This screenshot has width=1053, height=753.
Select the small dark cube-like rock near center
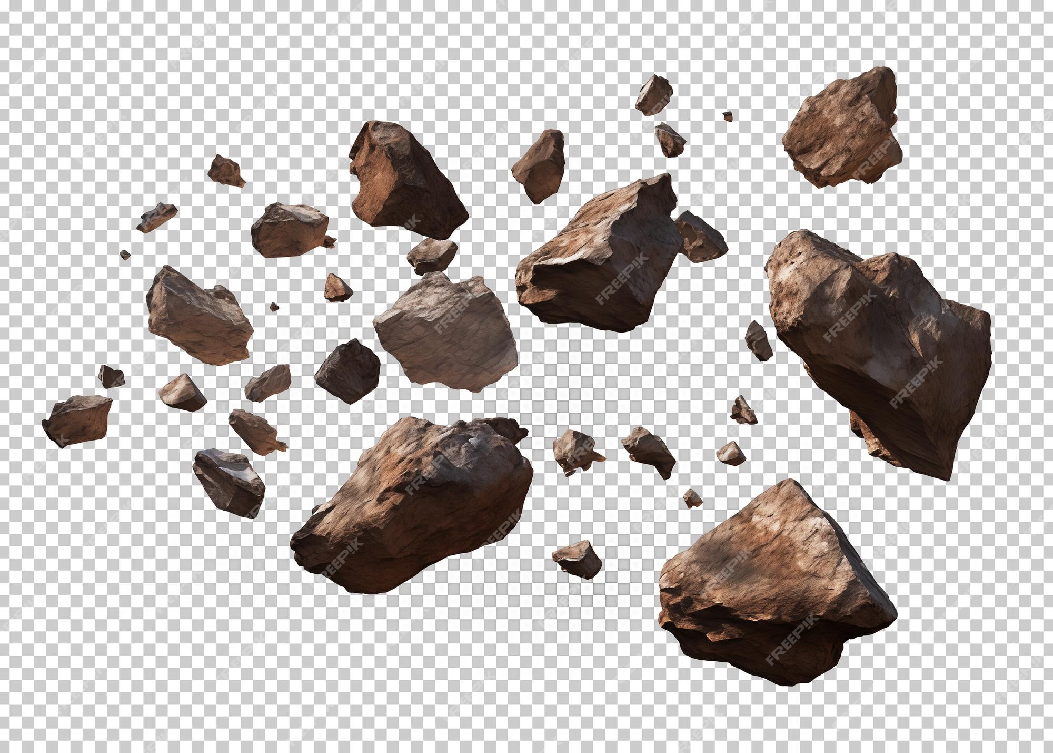point(347,370)
